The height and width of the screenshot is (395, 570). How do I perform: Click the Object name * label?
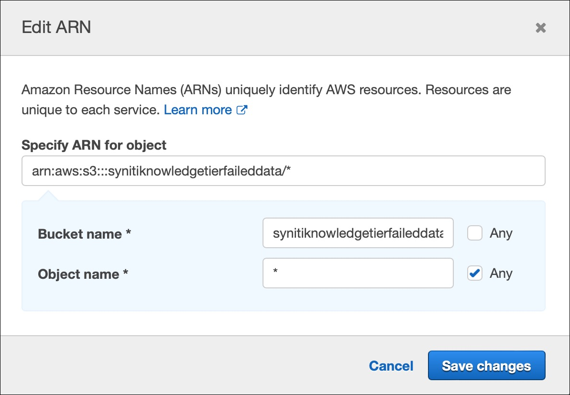[83, 274]
